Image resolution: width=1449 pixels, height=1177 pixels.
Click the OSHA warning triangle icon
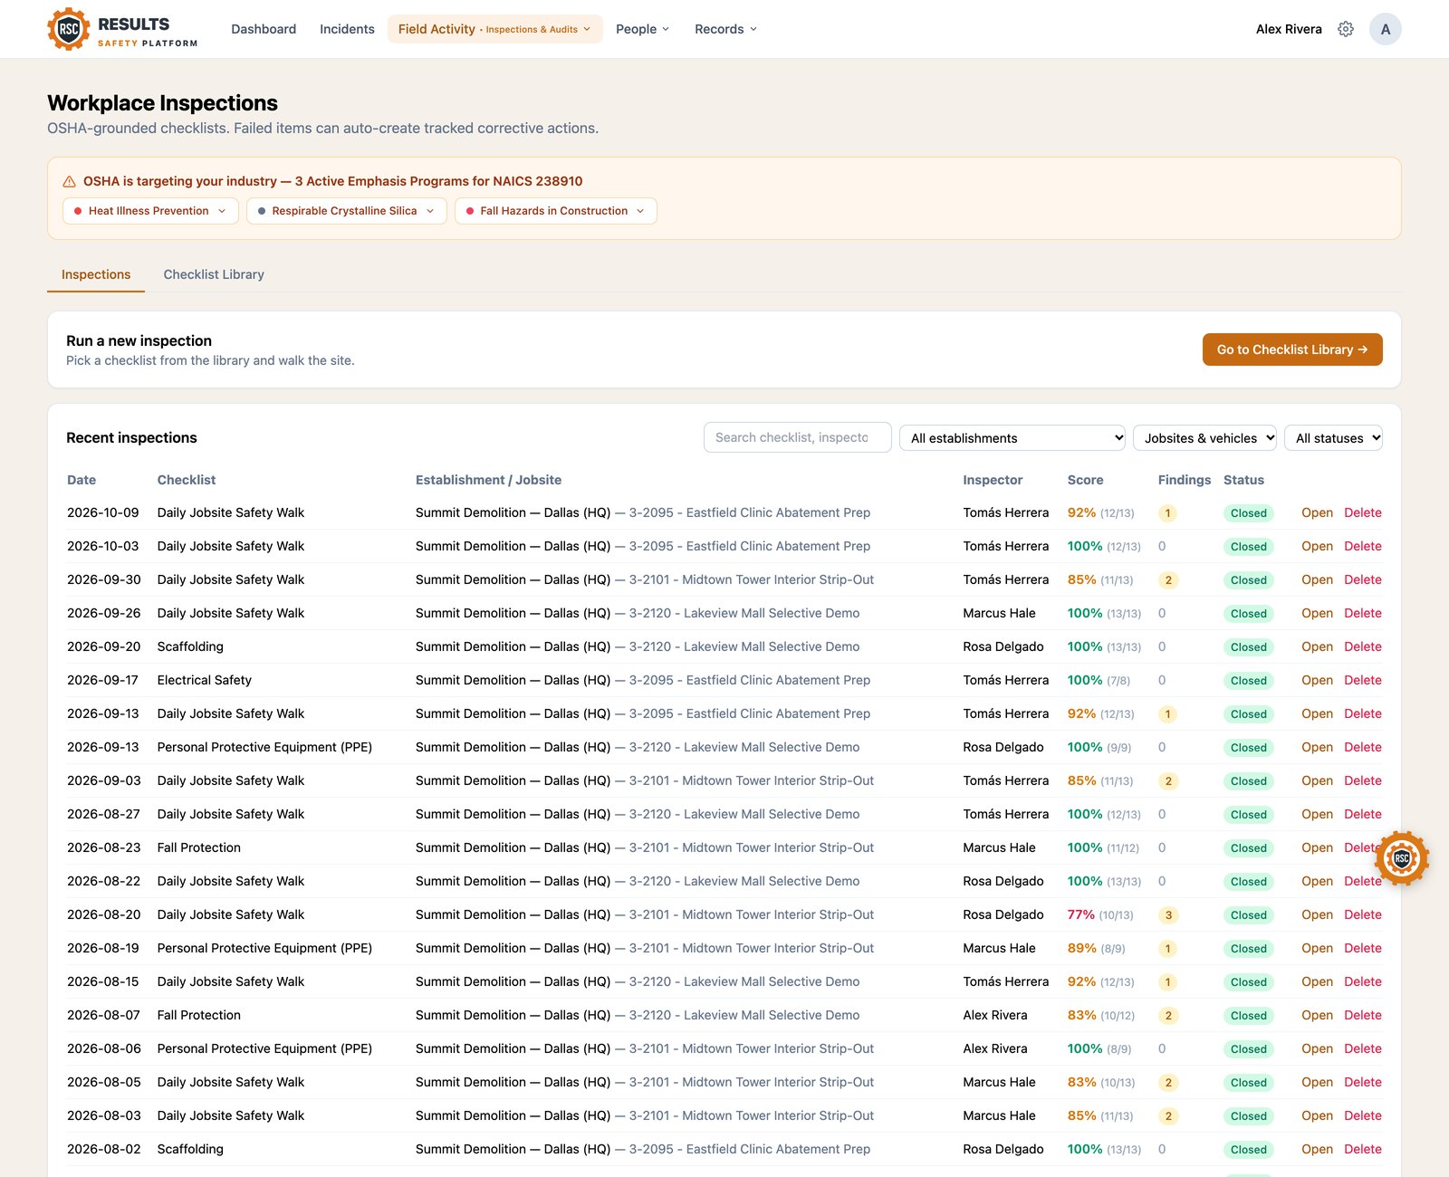pos(69,181)
